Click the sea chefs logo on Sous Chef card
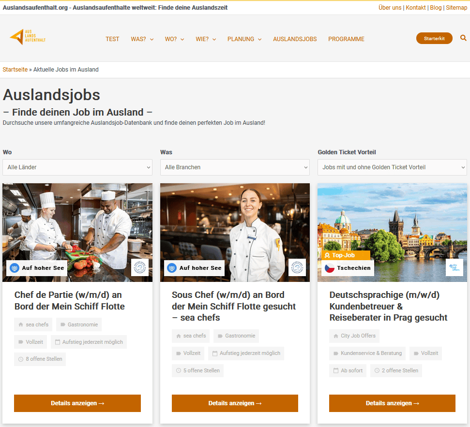The height and width of the screenshot is (427, 470). click(297, 267)
